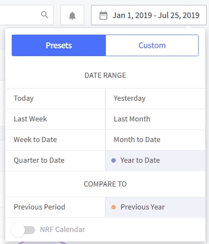Select Previous Year comparison

[x=155, y=207]
